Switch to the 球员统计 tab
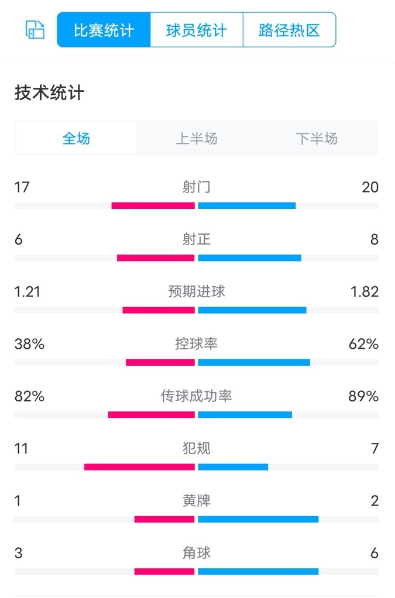This screenshot has width=395, height=598. coord(197,30)
